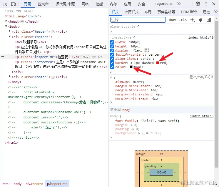Select the h2 欢迎学习 element row
The height and width of the screenshot is (187, 219).
coord(31,42)
